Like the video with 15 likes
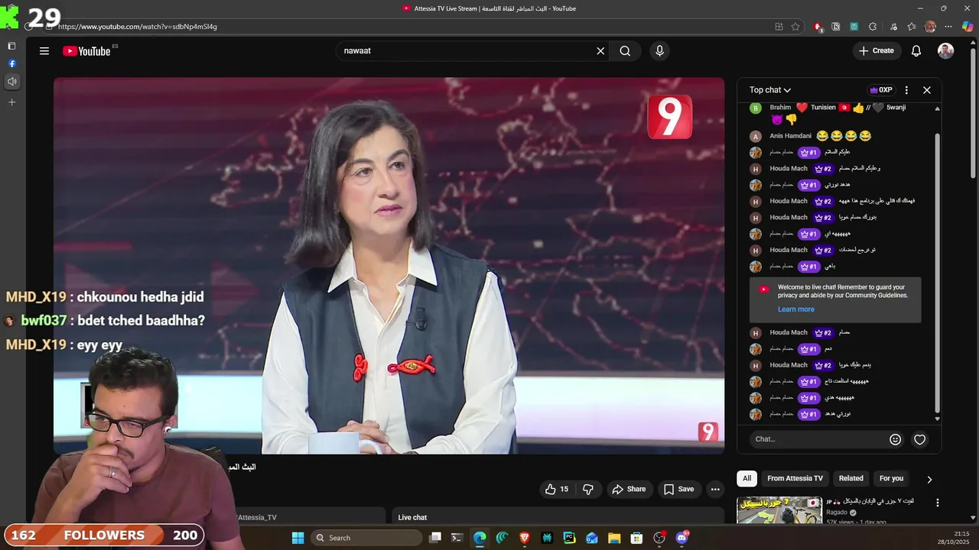 click(x=557, y=489)
